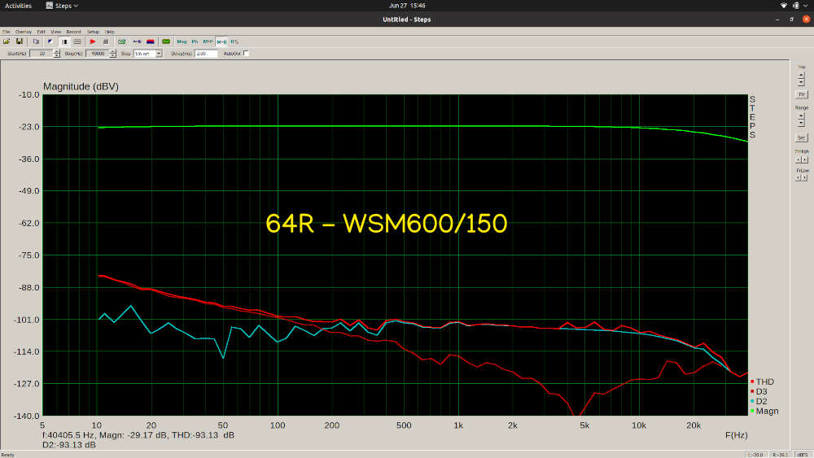Screen dimensions: 814x458
Task: Click the Delay(ms) input field
Action: coord(206,54)
